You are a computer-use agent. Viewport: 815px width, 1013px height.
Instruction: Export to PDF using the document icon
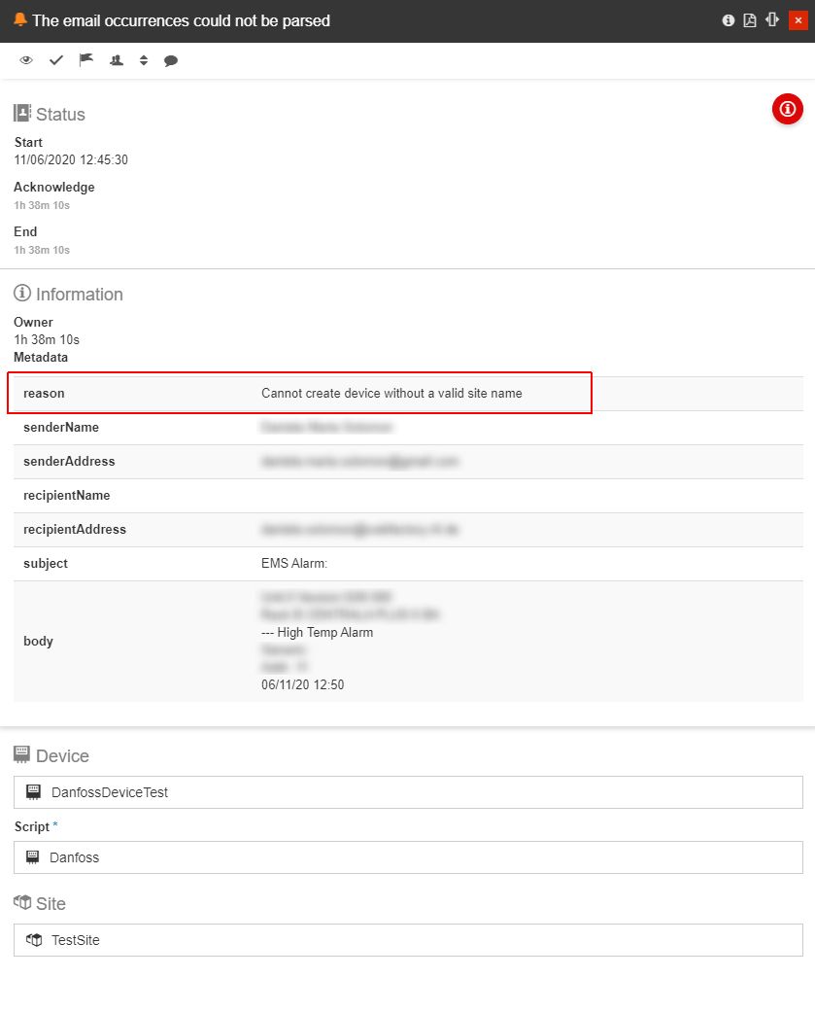tap(750, 20)
